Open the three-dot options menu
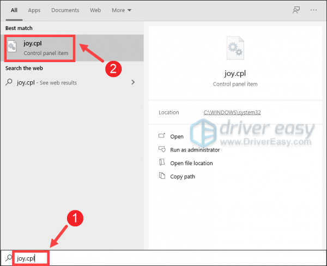 click(x=313, y=10)
